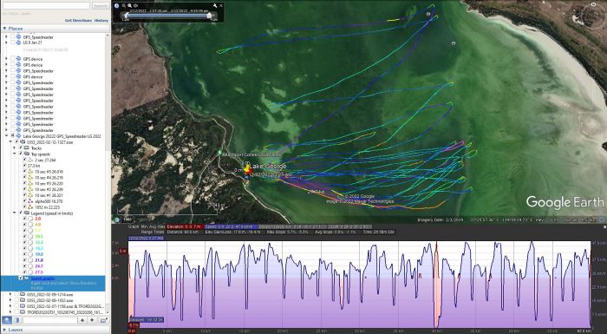
Task: Click the time slider zoom-out magnifier
Action: [x=123, y=5]
